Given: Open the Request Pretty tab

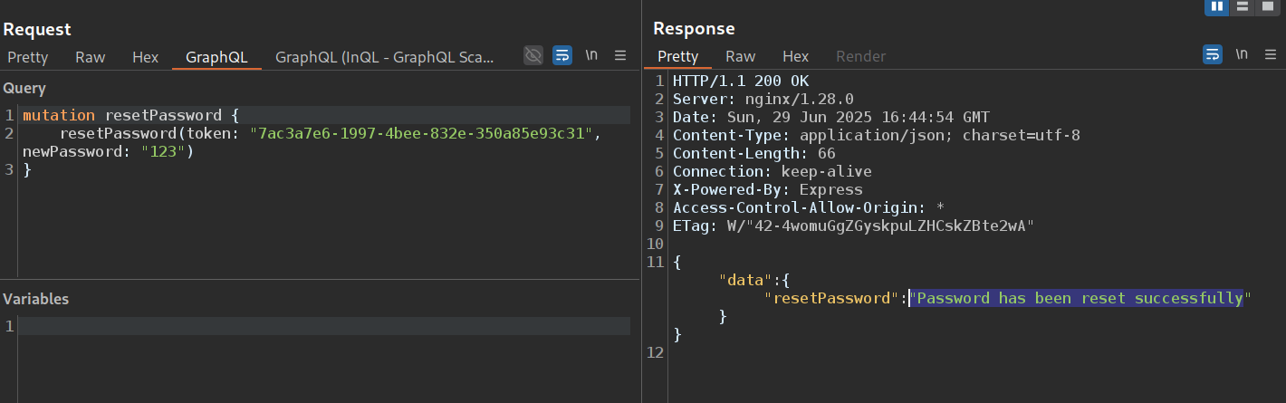Looking at the screenshot, I should [28, 57].
